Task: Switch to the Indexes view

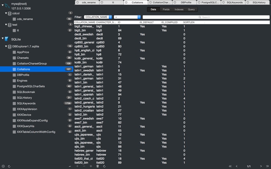Action: click(x=179, y=9)
